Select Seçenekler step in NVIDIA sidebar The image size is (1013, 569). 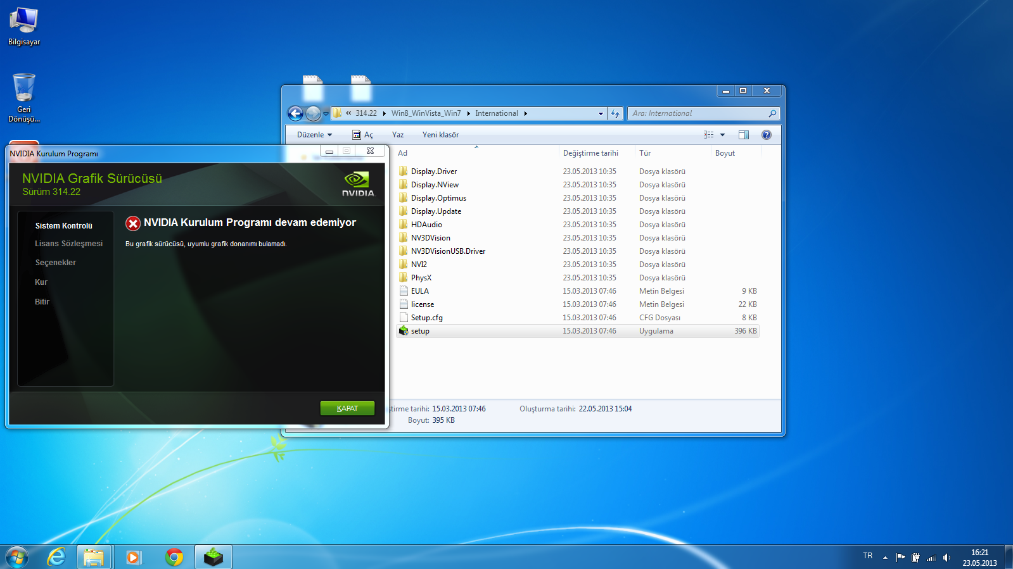tap(56, 263)
